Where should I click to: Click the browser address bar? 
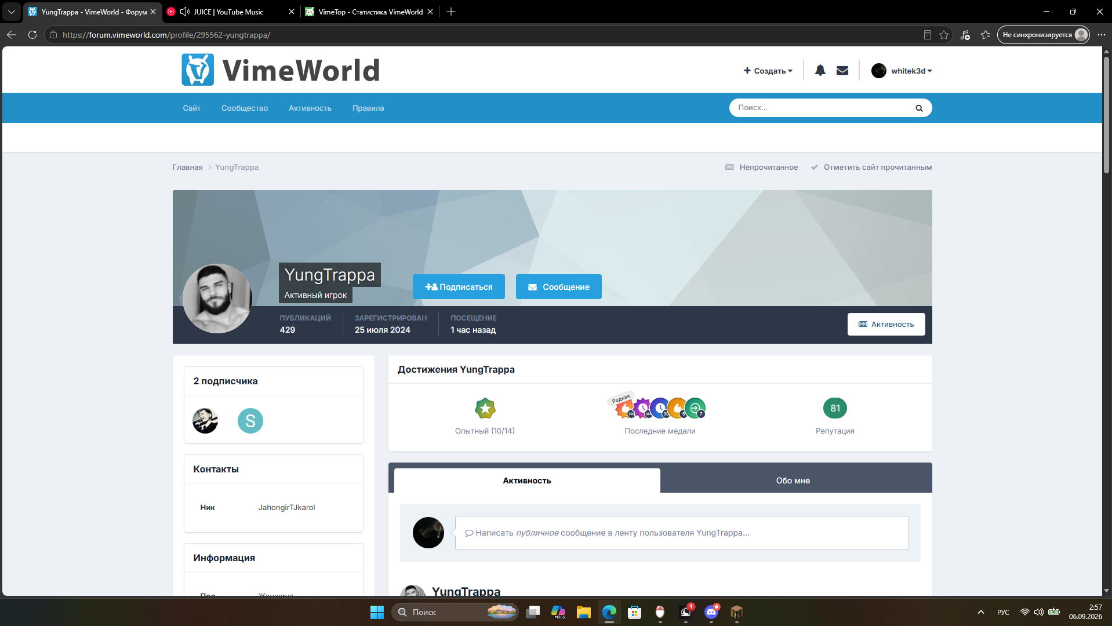pyautogui.click(x=487, y=35)
